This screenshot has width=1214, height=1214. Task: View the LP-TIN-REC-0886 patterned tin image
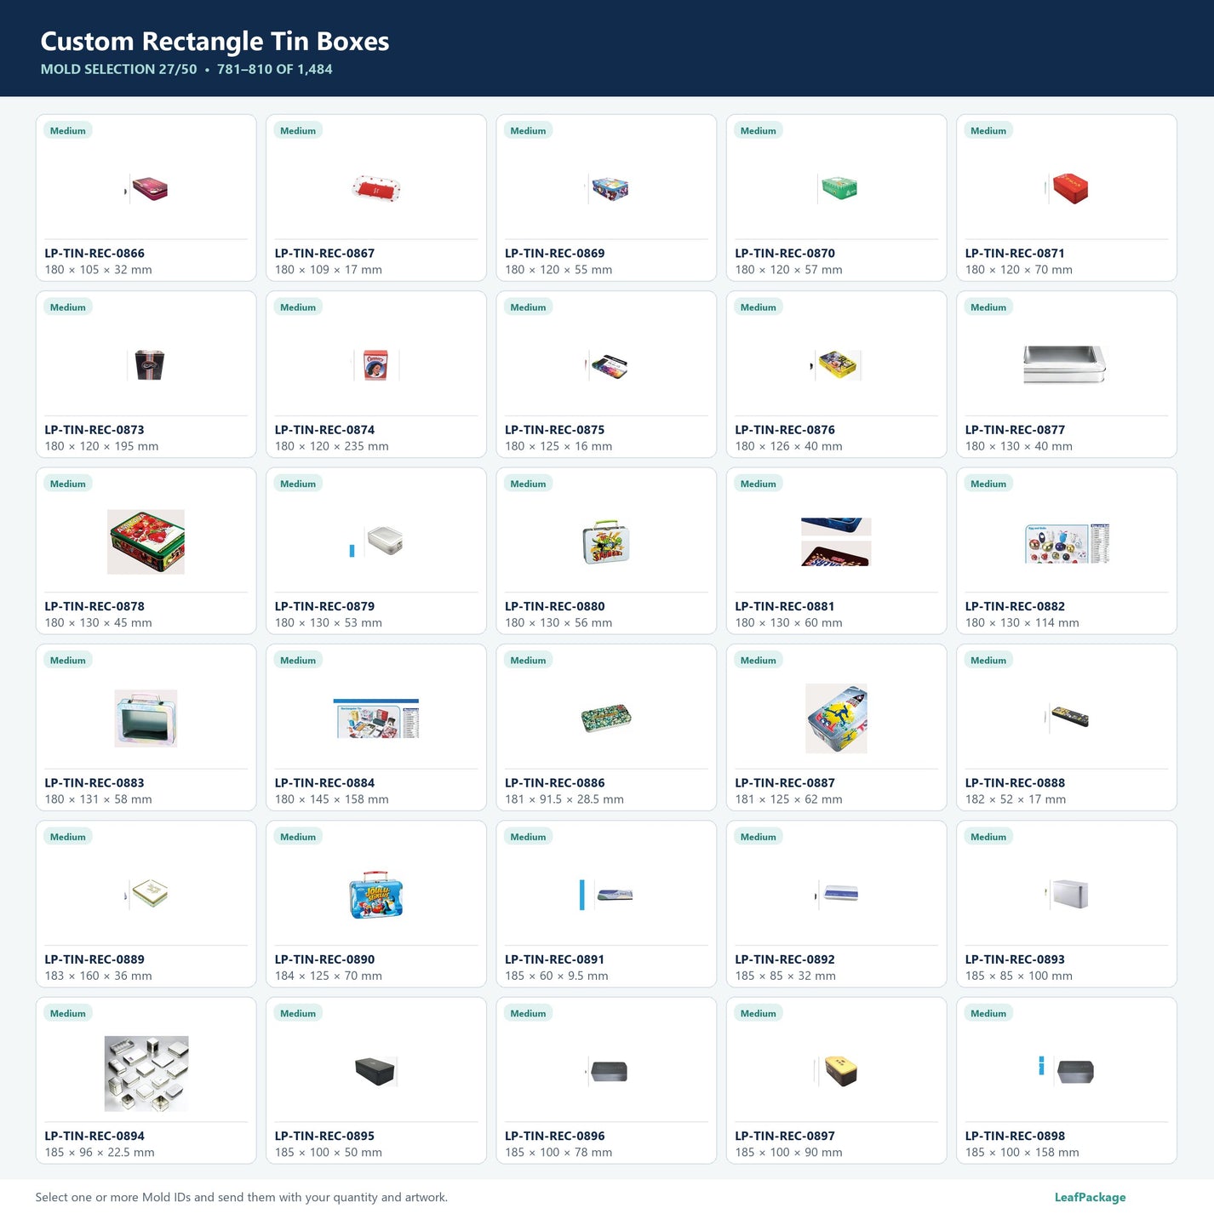[x=606, y=719]
